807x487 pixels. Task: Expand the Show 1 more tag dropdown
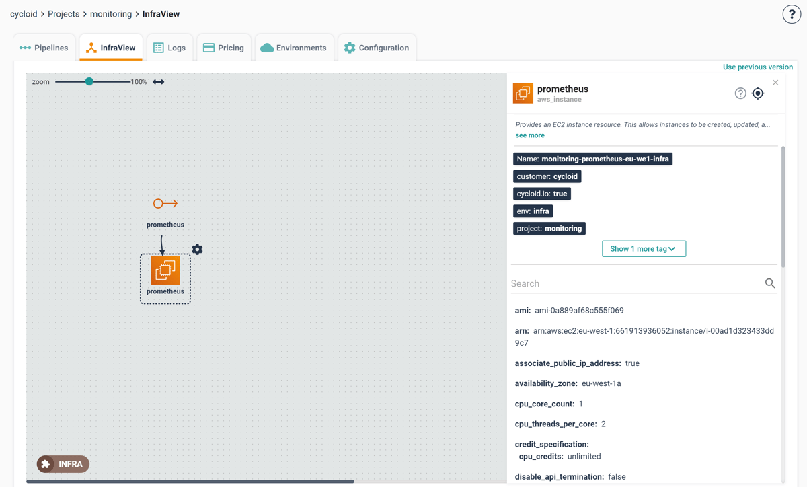coord(644,248)
